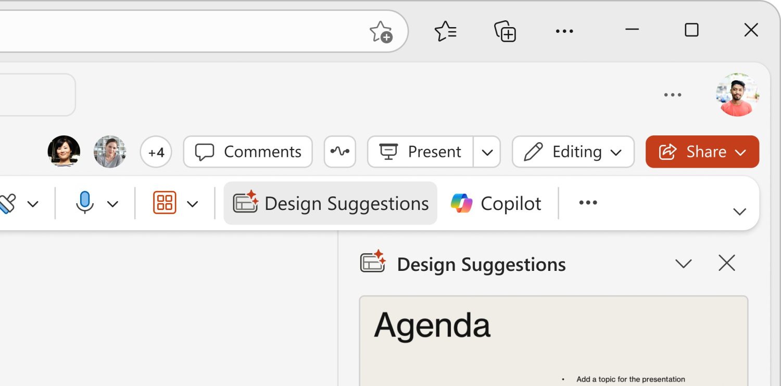Open Catch Up activity with squiggle icon
Image resolution: width=781 pixels, height=386 pixels.
click(x=339, y=152)
